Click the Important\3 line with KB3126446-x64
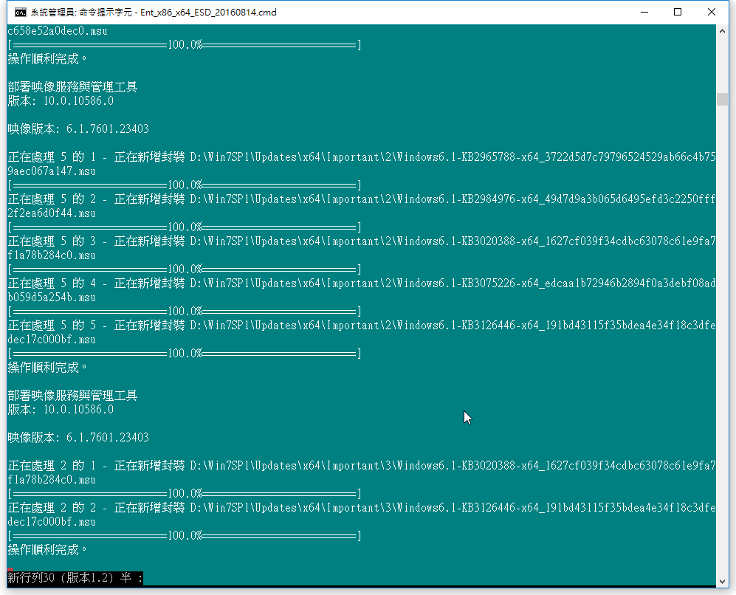The image size is (736, 595). 362,508
